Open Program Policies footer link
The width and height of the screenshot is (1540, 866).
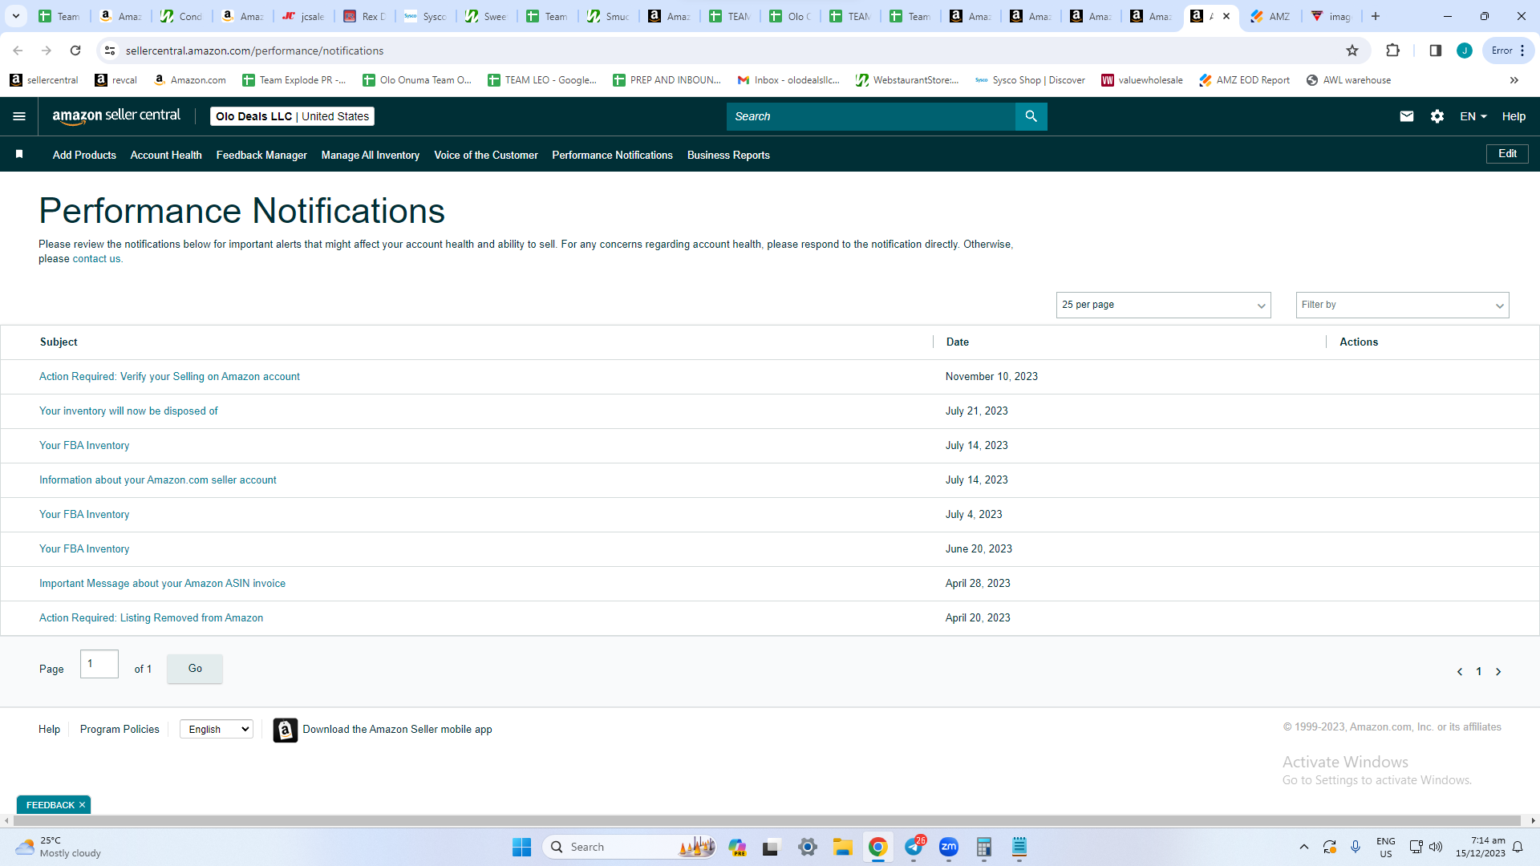tap(120, 729)
